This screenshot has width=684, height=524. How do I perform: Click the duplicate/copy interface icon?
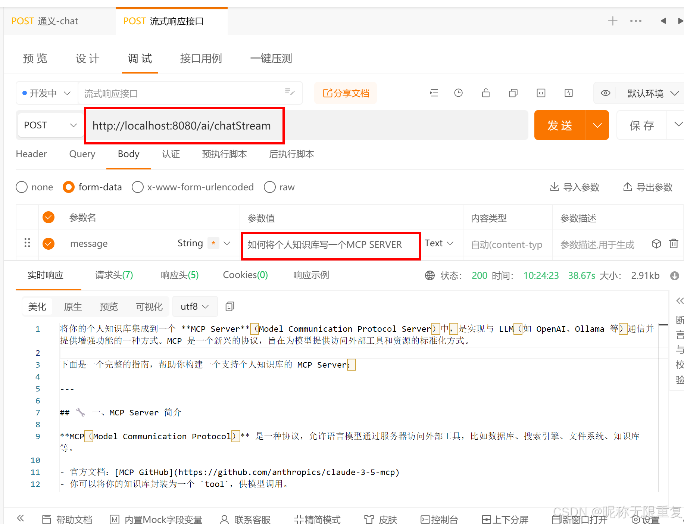coord(513,93)
